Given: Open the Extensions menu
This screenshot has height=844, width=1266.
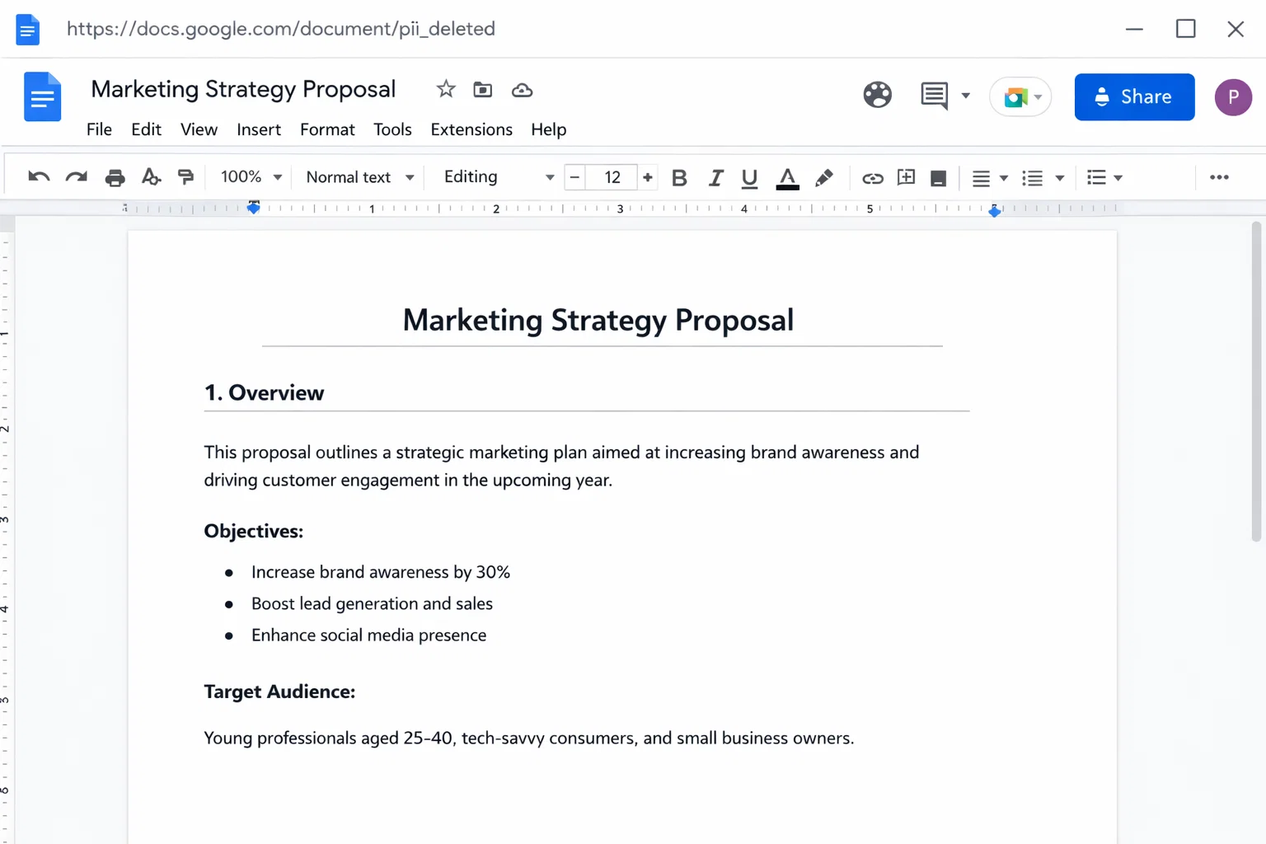Looking at the screenshot, I should coord(471,129).
